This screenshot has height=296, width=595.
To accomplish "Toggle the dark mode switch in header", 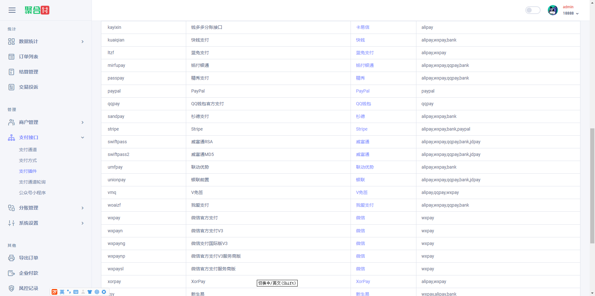I will (x=533, y=10).
